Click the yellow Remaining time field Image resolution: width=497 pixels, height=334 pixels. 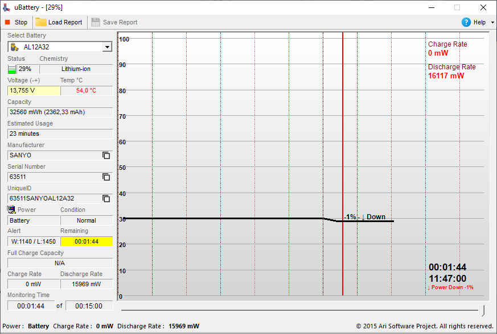coord(87,241)
